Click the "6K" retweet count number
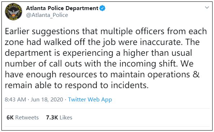The image size is (214, 132). (x=10, y=118)
